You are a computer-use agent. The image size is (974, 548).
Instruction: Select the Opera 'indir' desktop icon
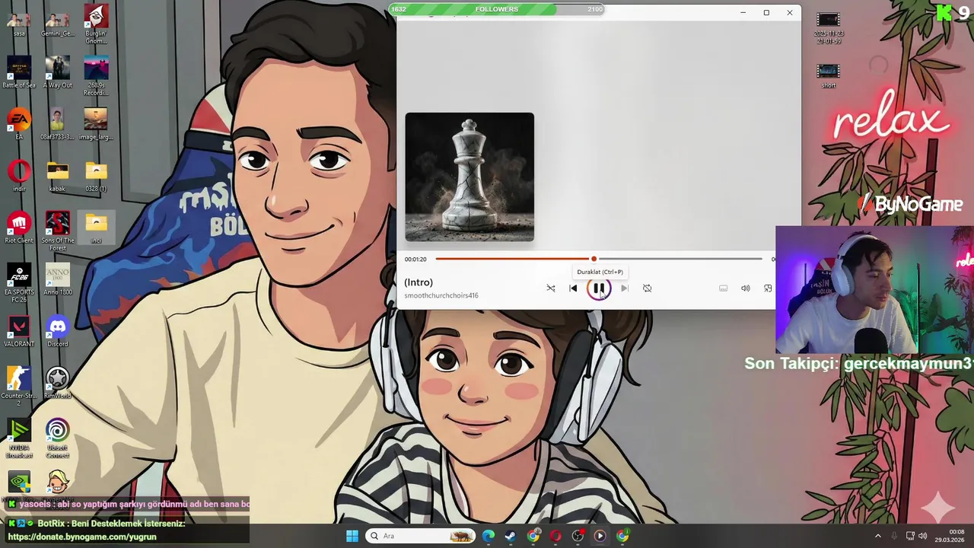pyautogui.click(x=19, y=176)
